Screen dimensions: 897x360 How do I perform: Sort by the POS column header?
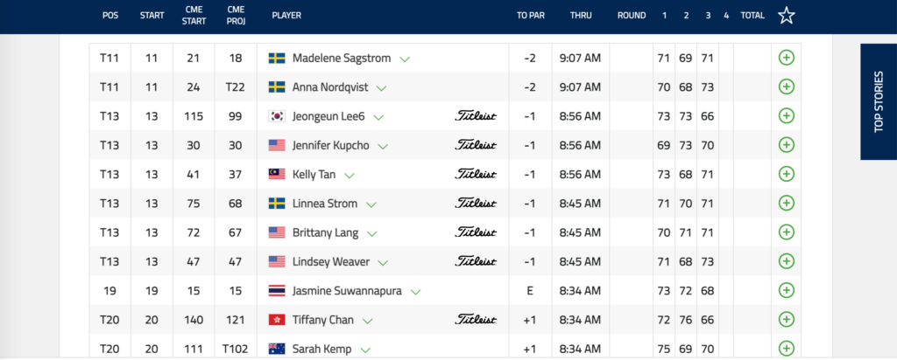[109, 16]
